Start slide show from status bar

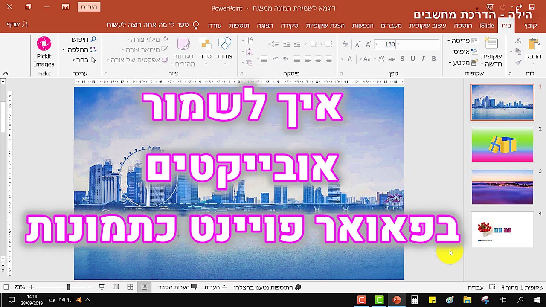pyautogui.click(x=102, y=287)
